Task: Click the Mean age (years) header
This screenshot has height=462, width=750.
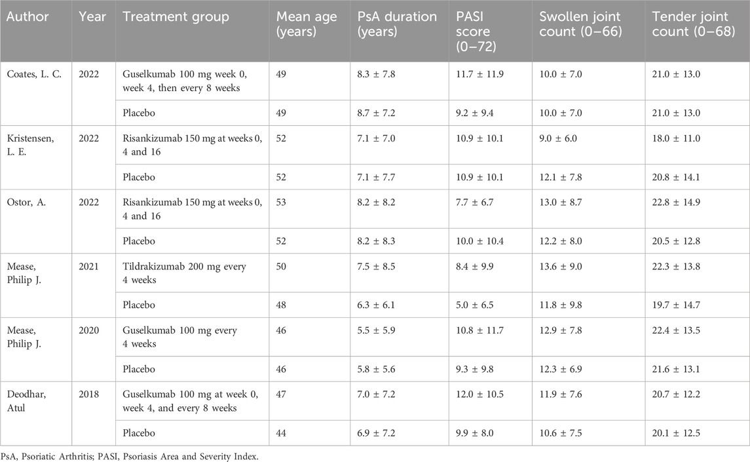Action: [x=298, y=25]
